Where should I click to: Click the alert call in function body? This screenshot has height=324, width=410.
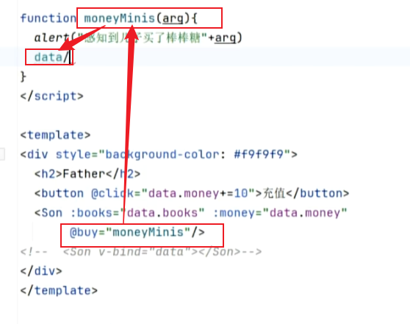(51, 37)
